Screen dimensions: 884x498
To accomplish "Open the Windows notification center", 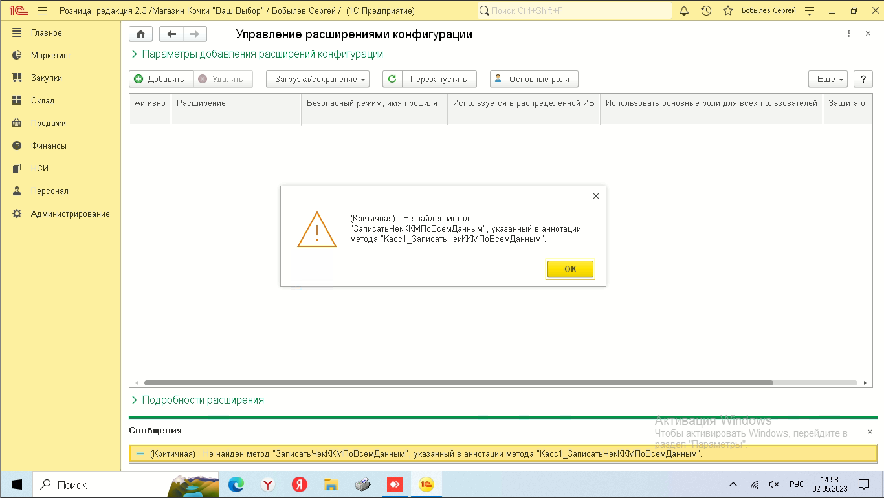I will 864,484.
